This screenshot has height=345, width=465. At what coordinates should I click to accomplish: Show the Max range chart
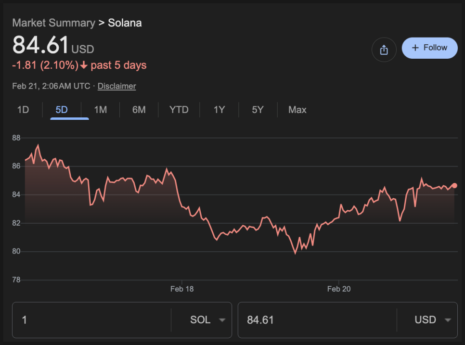click(297, 110)
